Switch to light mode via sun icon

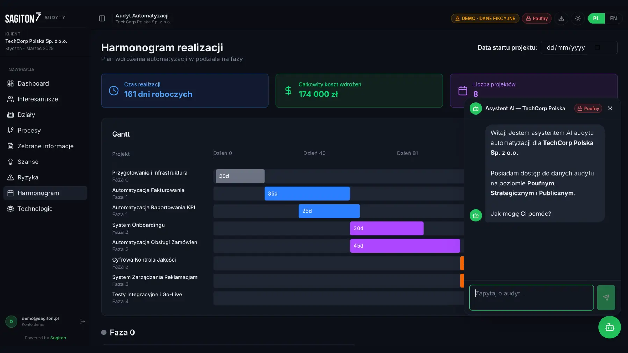pyautogui.click(x=578, y=18)
